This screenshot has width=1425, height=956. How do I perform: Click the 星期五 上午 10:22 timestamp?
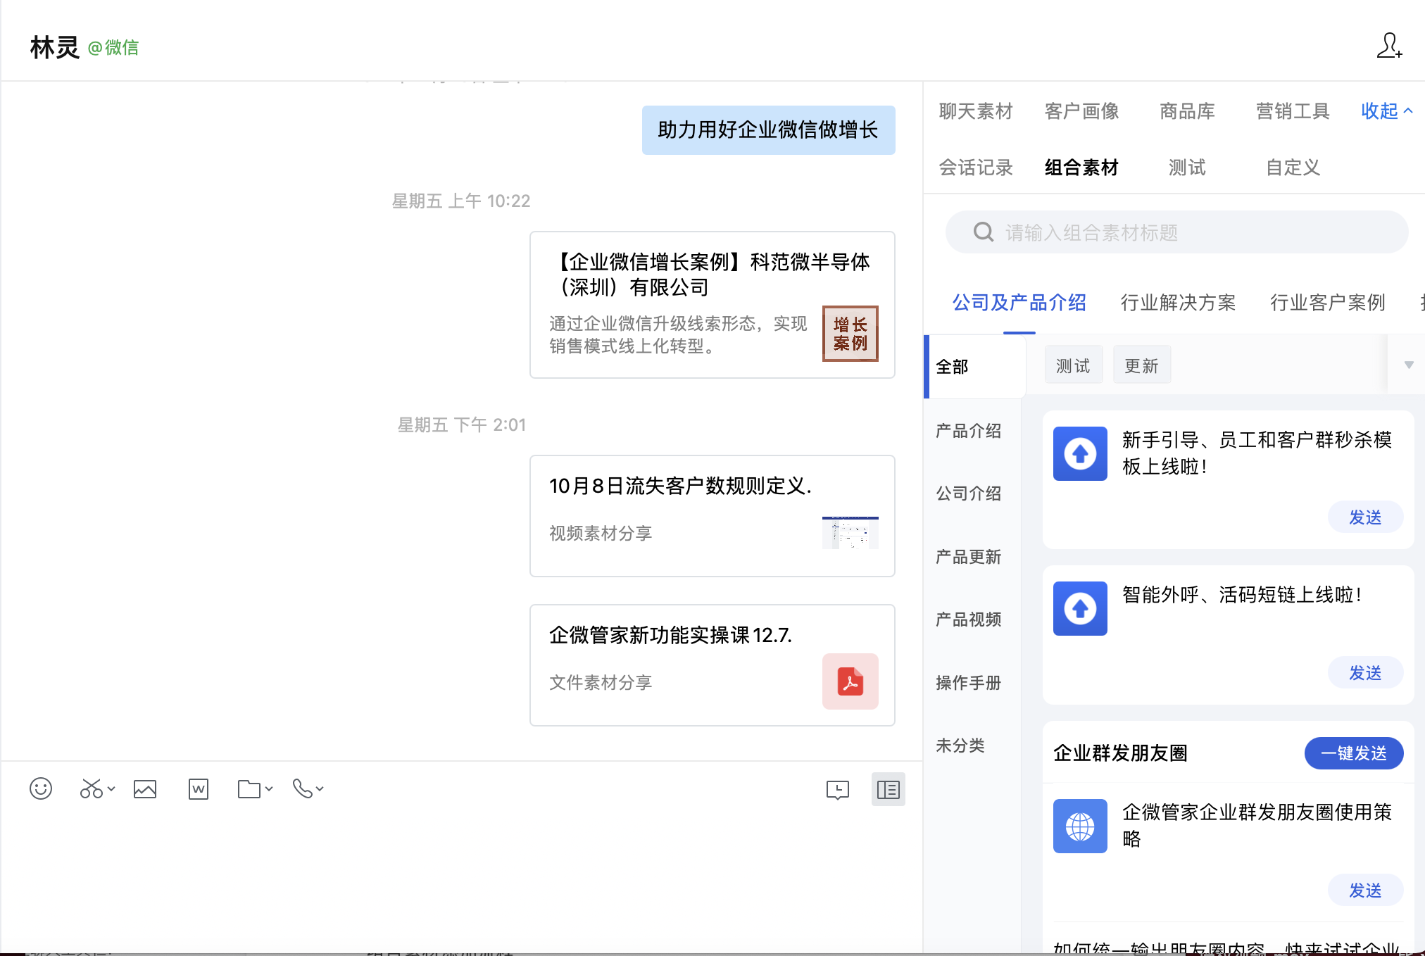coord(460,201)
